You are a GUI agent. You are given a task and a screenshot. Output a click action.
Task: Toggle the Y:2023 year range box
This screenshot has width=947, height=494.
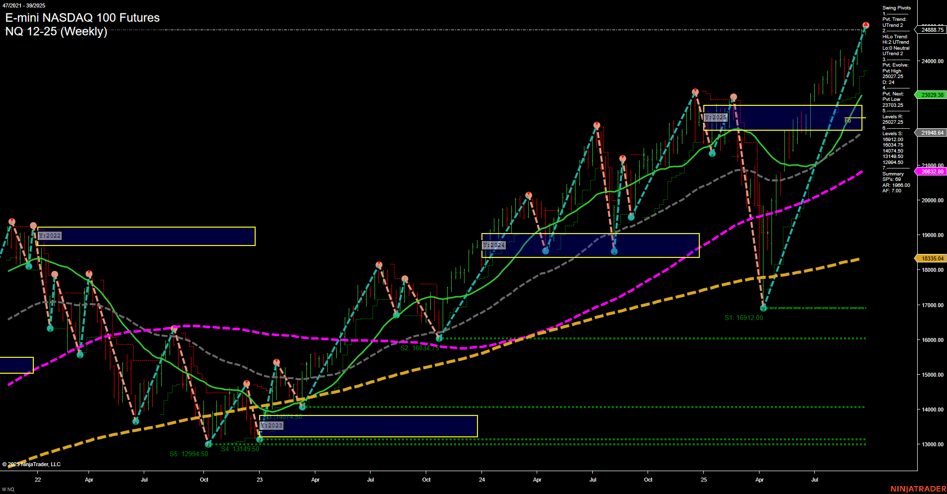[x=272, y=425]
